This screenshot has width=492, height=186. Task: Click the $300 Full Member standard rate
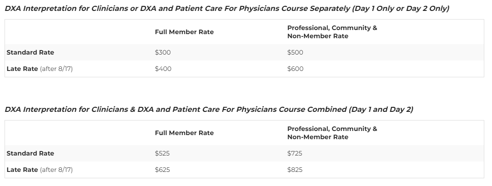pos(162,52)
